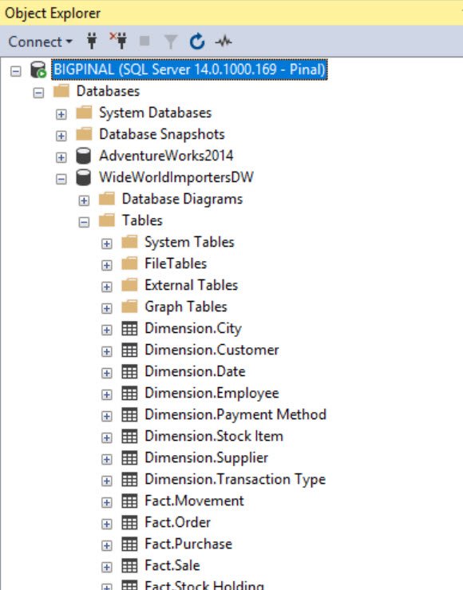The width and height of the screenshot is (463, 590).
Task: Select Database Diagrams label
Action: (183, 200)
